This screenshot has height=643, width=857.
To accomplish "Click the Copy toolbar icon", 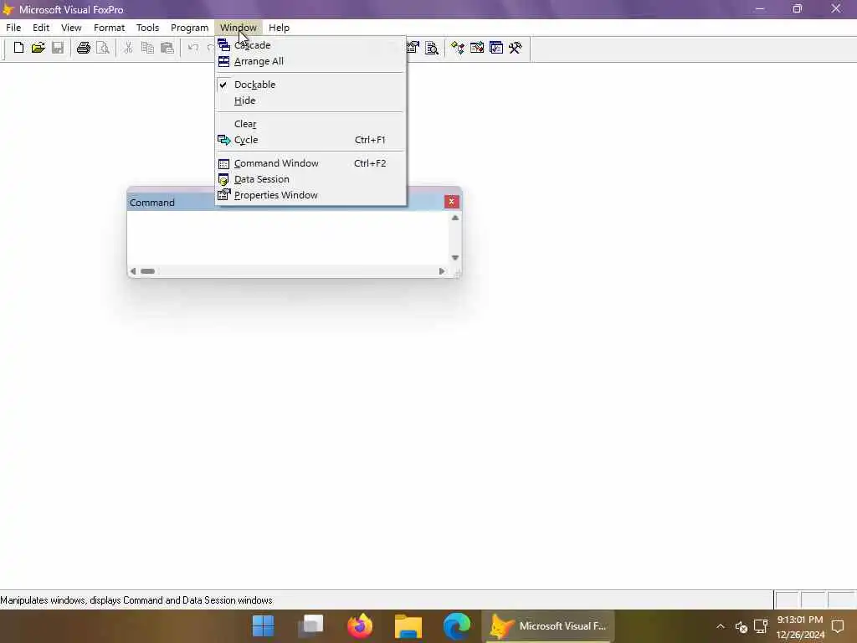I will click(x=147, y=48).
